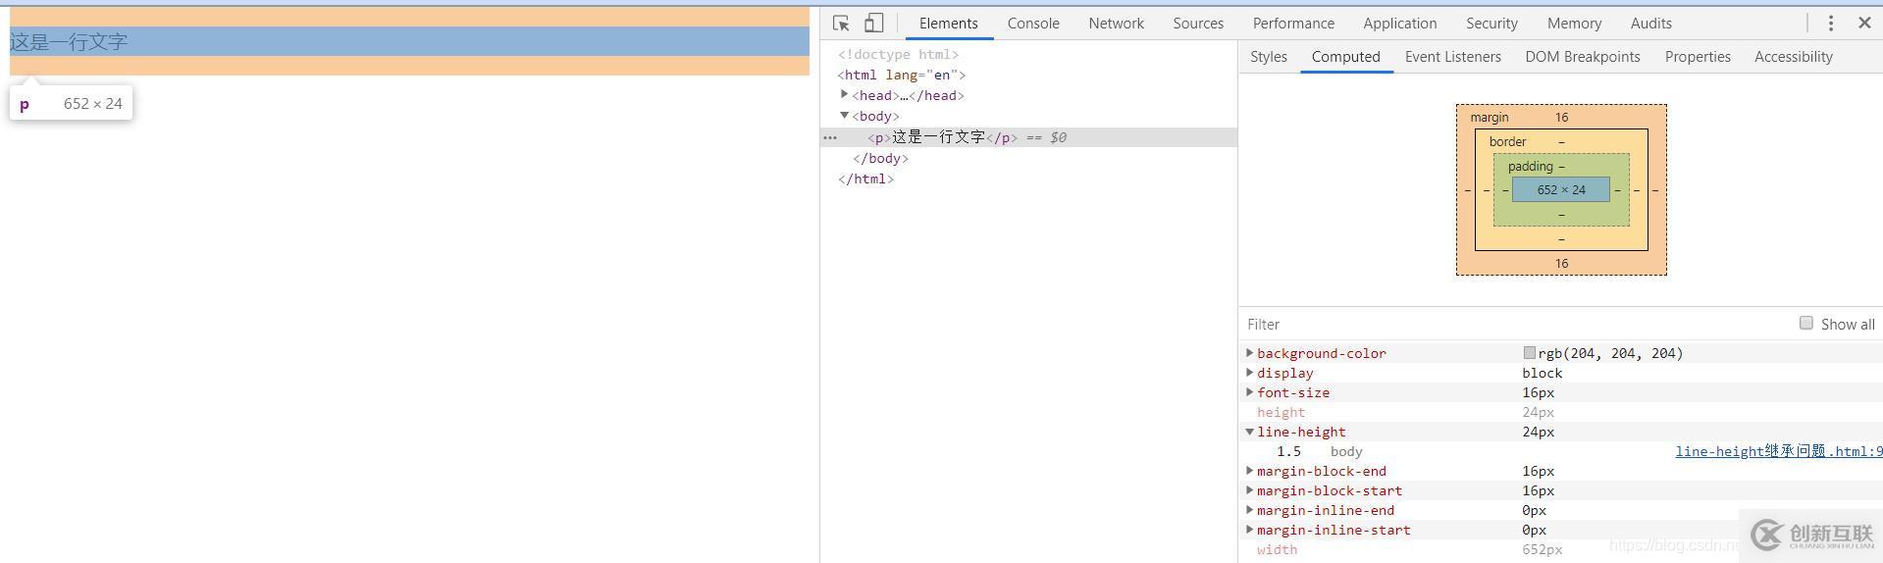Expand the margin-block-start property
Image resolution: width=1883 pixels, height=563 pixels.
tap(1249, 489)
